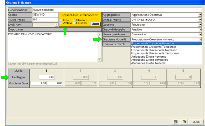This screenshot has width=205, height=126.
Task: Click the floppy disk save icon
Action: point(176,122)
